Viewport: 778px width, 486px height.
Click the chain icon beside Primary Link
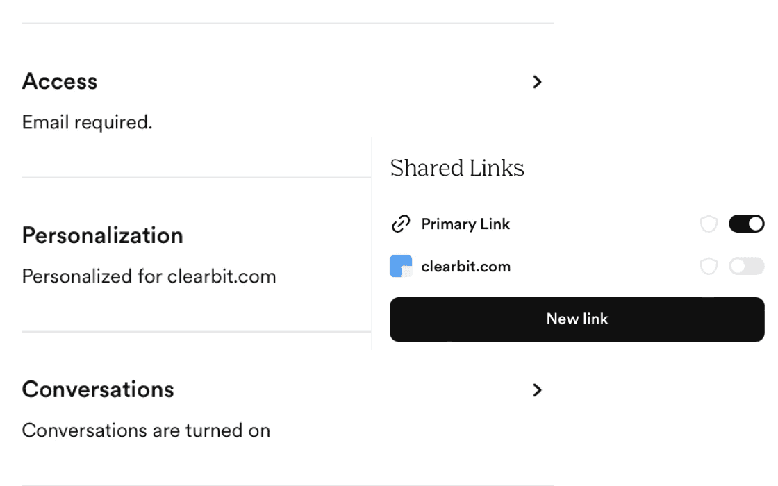point(401,224)
